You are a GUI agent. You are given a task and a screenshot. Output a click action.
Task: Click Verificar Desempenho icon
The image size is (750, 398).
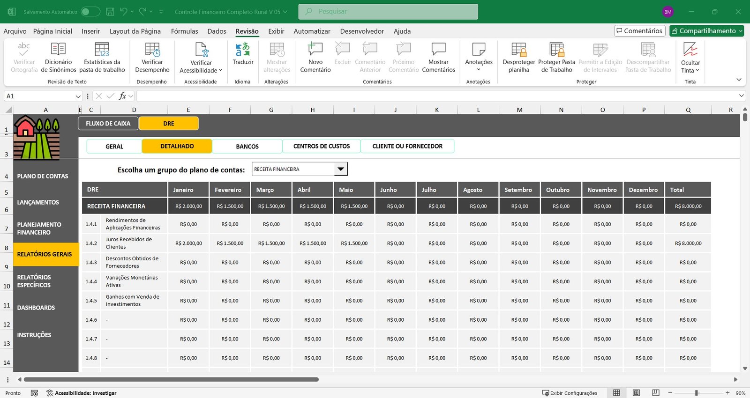[152, 50]
